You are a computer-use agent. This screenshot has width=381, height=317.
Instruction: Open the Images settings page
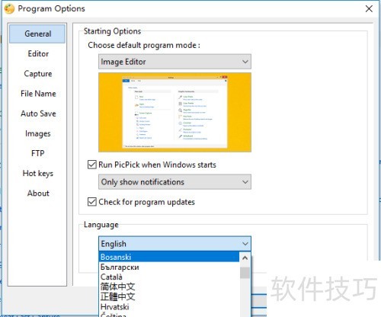(37, 133)
